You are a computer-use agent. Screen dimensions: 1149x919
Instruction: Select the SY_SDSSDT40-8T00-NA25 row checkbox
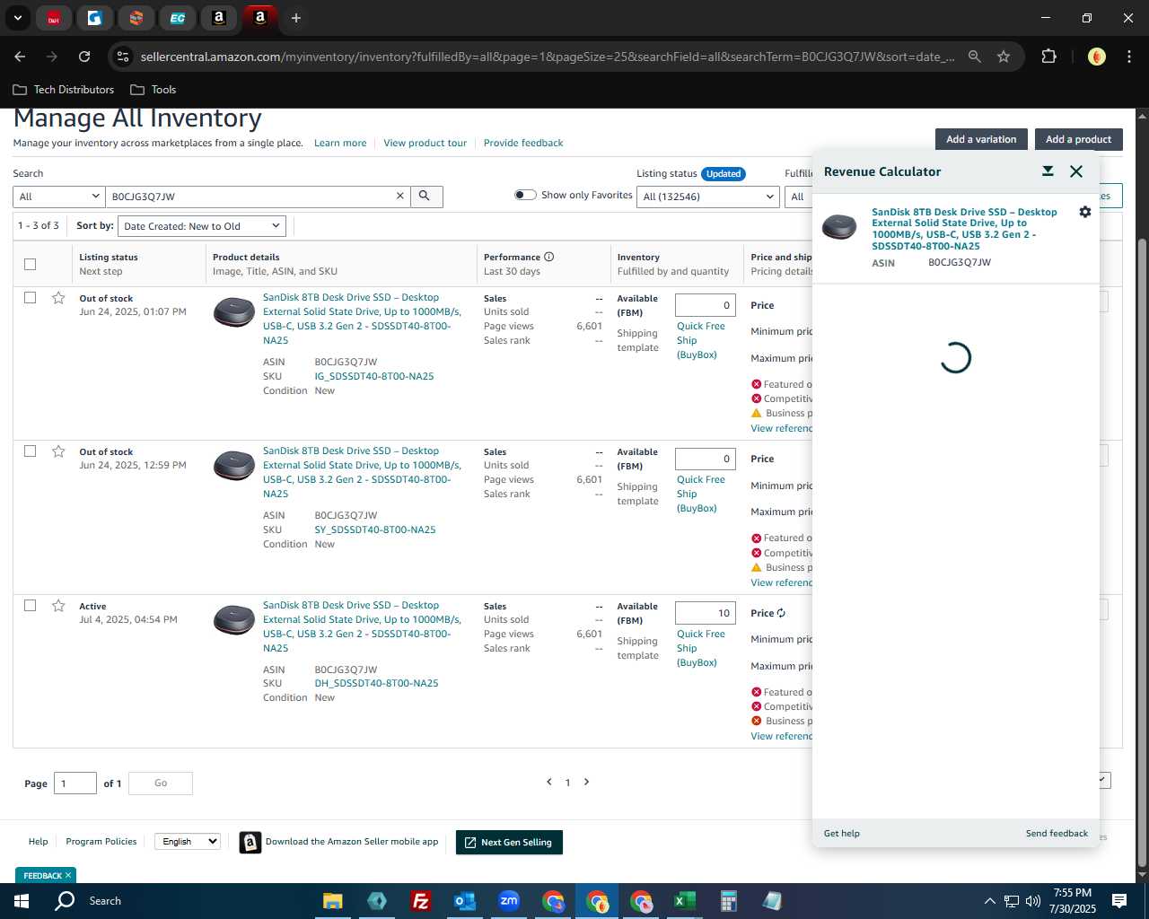30,451
